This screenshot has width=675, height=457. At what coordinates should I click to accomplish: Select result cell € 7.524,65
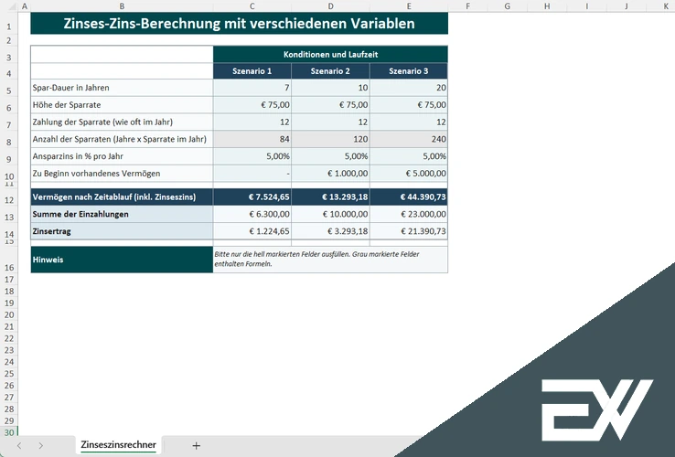coord(252,197)
